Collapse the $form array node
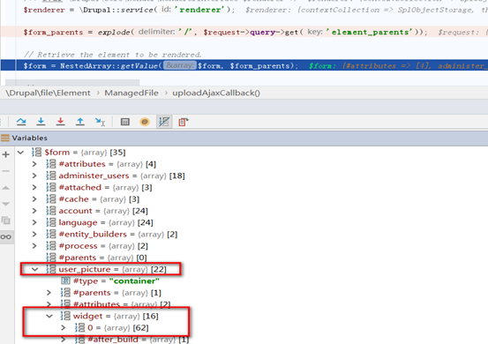The height and width of the screenshot is (344, 488). (20, 153)
